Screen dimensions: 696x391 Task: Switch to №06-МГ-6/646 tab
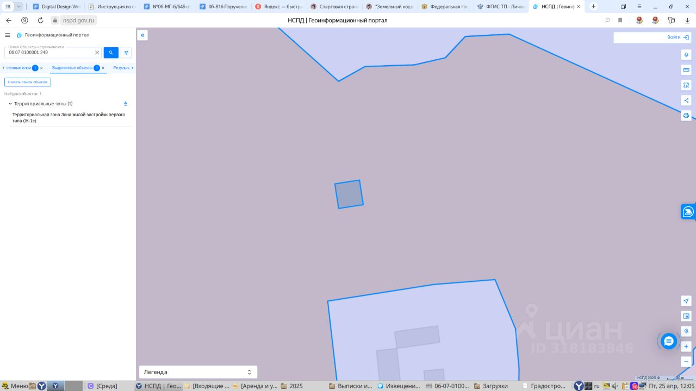167,7
